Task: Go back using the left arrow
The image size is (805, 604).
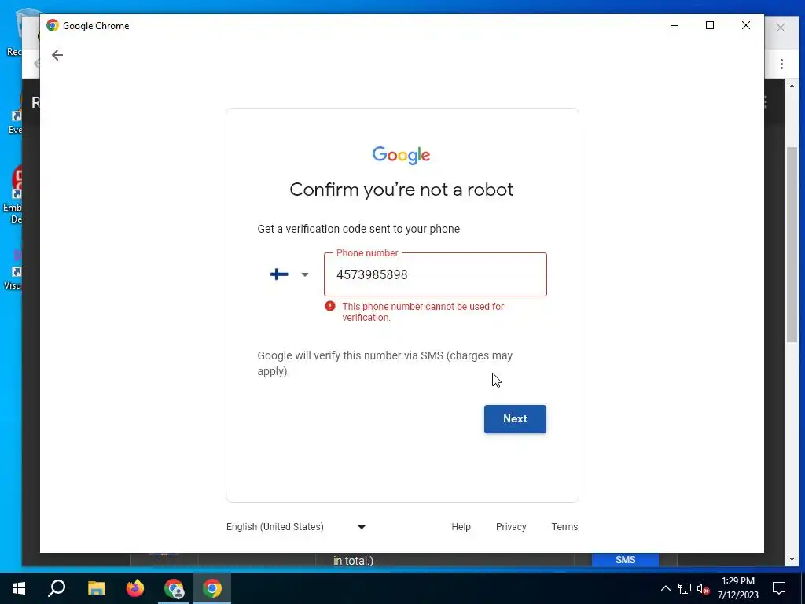Action: click(x=57, y=55)
